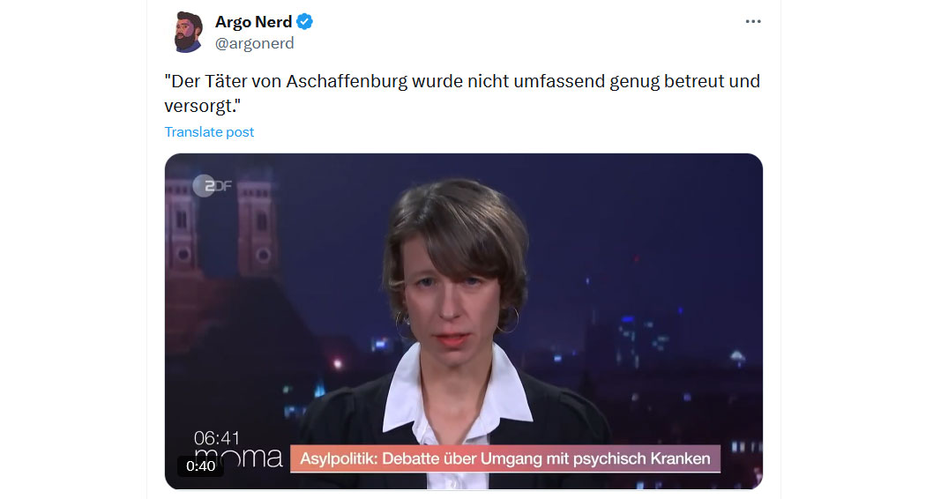Viewport: 926px width, 499px height.
Task: Click the word versorgt in the post text
Action: pyautogui.click(x=199, y=107)
